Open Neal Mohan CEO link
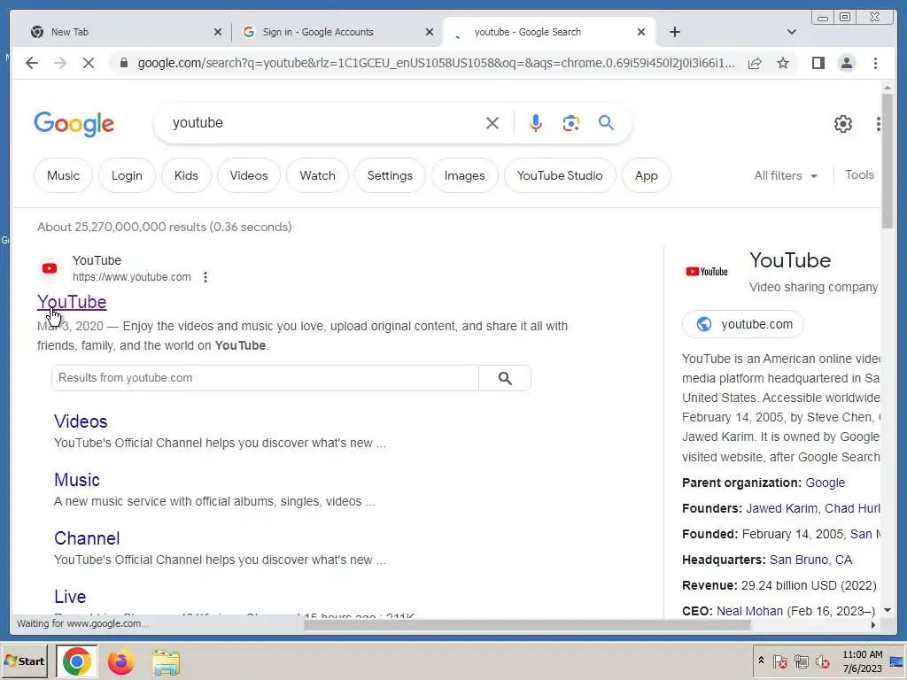 (749, 611)
